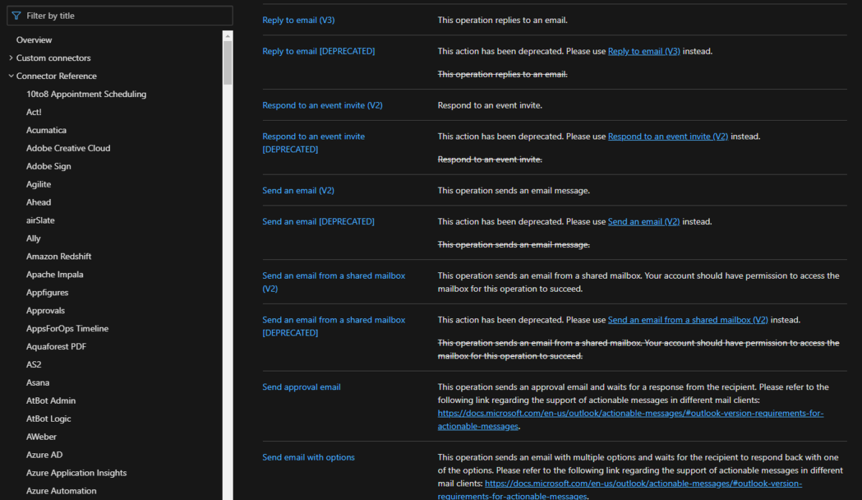Select the Azure Automation connector

(60, 490)
